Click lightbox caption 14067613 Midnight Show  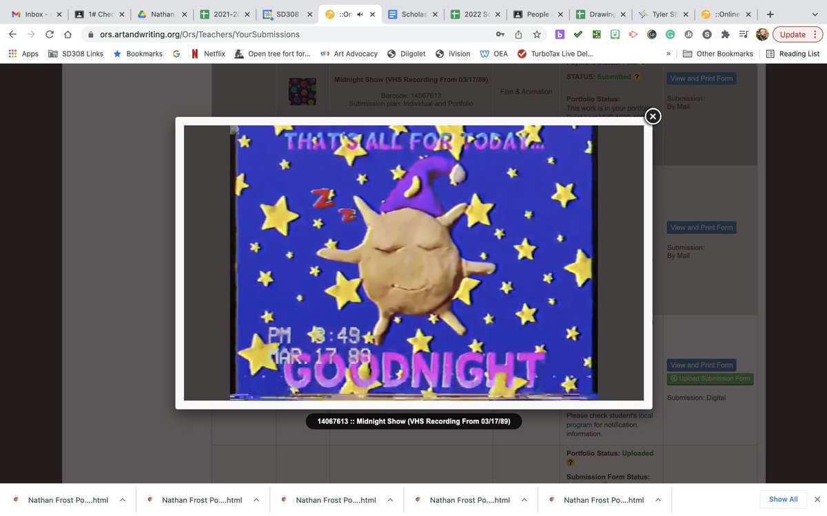tap(413, 421)
